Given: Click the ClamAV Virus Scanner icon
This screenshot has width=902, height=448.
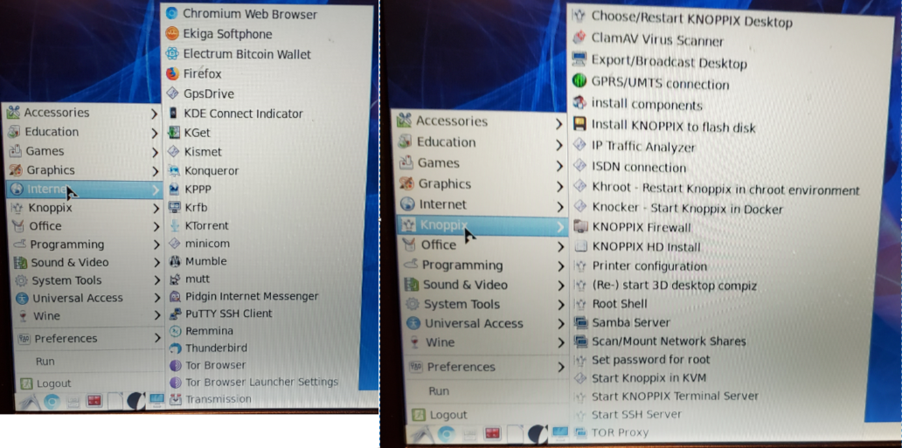Looking at the screenshot, I should point(579,38).
